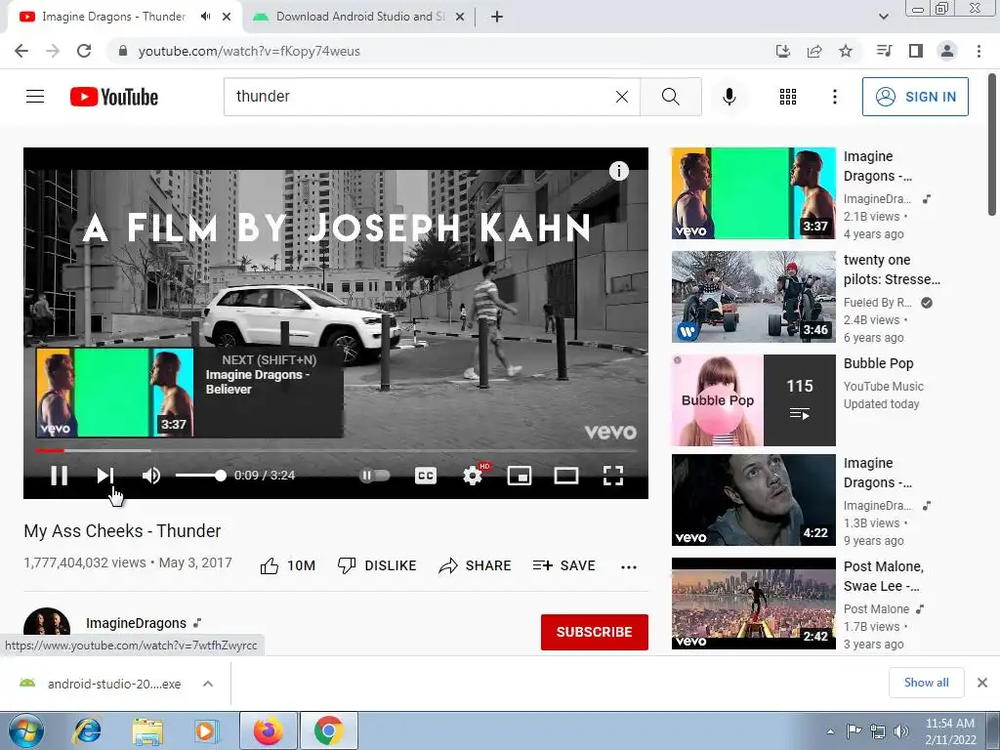Screen dimensions: 1000x750
Task: Switch to Download Android Studio tab
Action: 360,17
